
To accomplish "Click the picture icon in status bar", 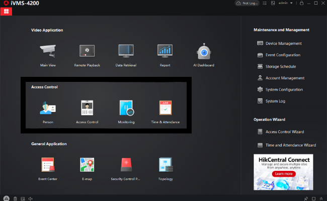I will pyautogui.click(x=23, y=198).
